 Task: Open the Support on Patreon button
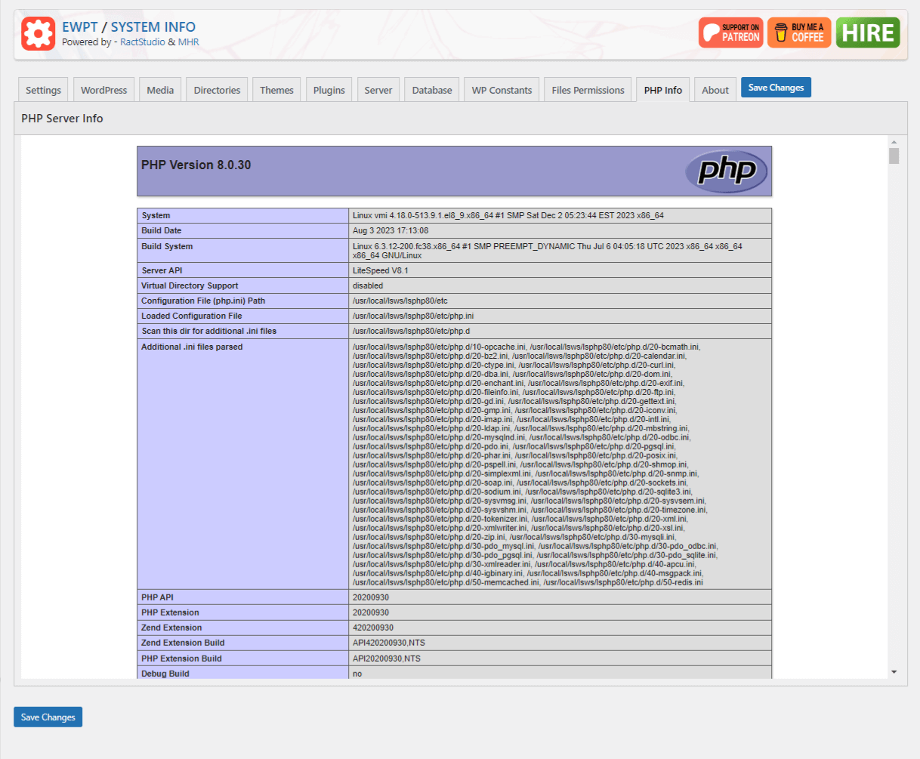click(x=731, y=32)
